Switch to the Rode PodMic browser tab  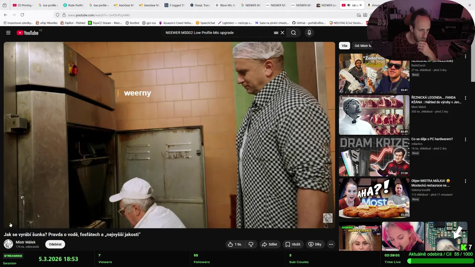tap(73, 5)
